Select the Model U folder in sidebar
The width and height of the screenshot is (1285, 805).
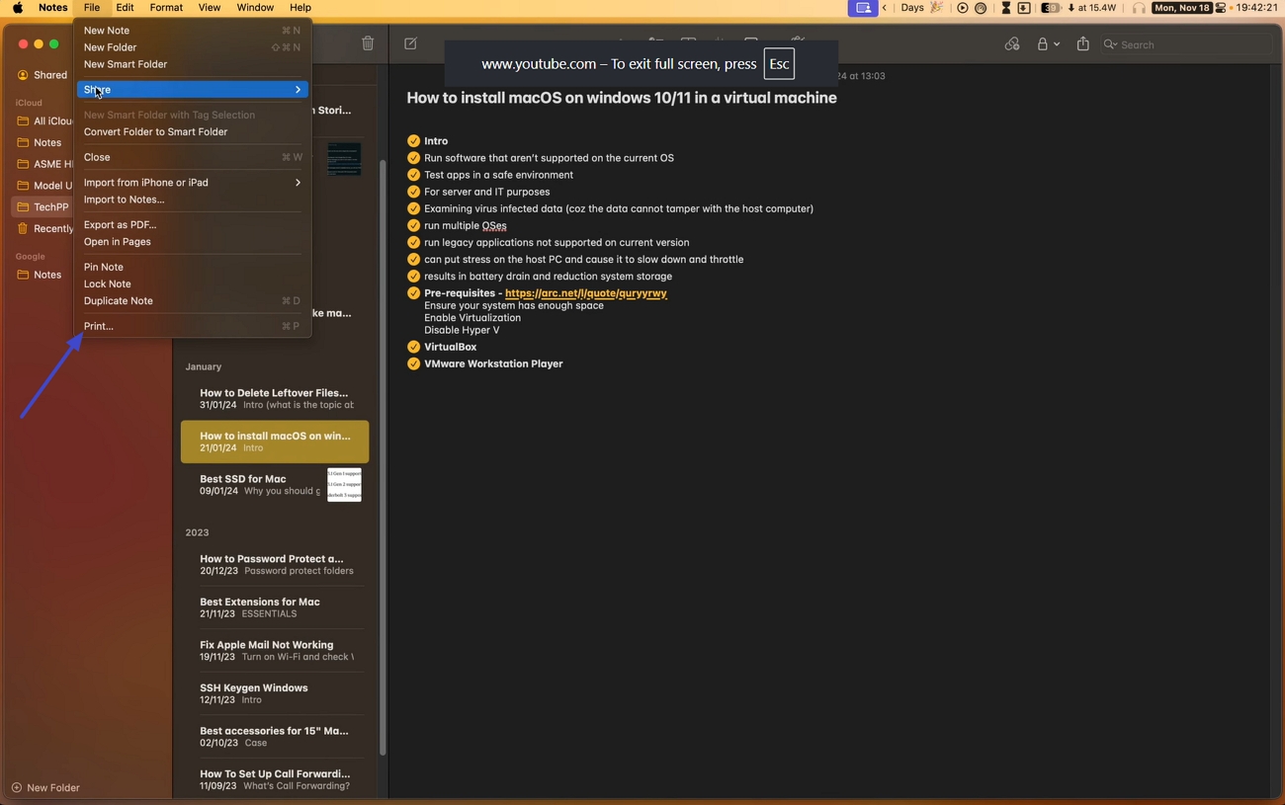(x=44, y=186)
